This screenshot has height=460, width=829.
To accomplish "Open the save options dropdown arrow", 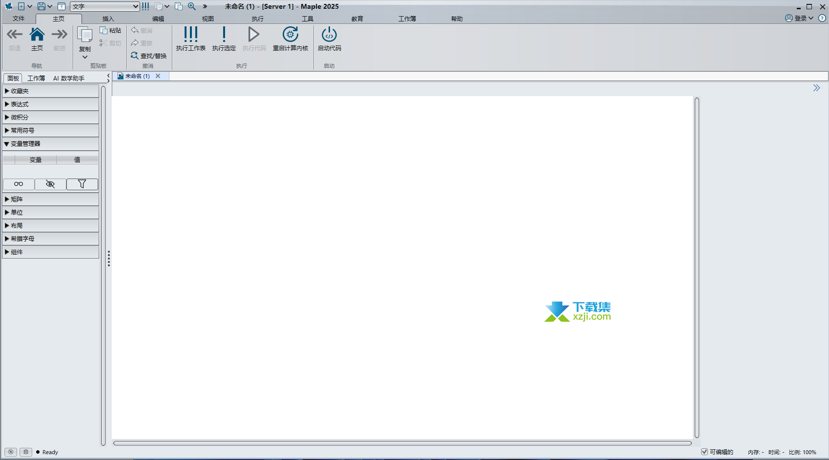I will point(50,6).
